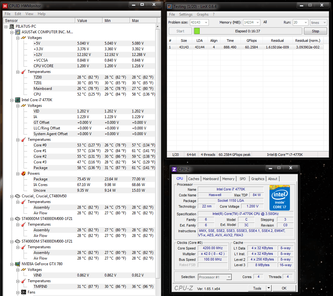333x296 pixels.
Task: Click OK in CPU-Z
Action: [x=284, y=288]
